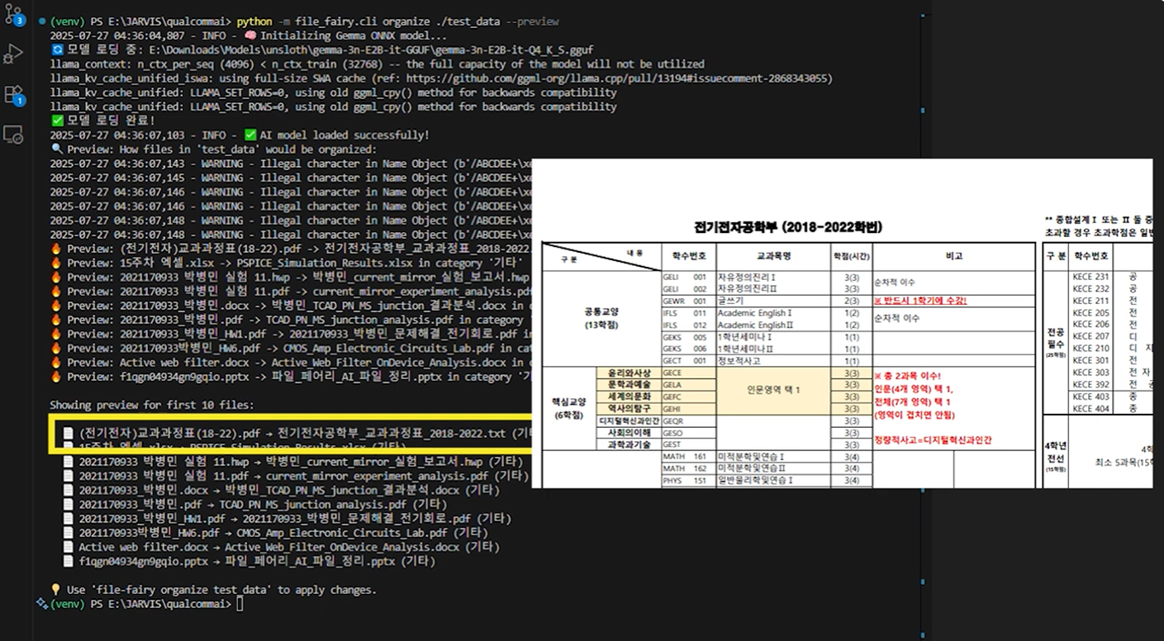1164x641 pixels.
Task: Click 'Initializing Gemma ONNX model...' log line
Action: [x=354, y=36]
